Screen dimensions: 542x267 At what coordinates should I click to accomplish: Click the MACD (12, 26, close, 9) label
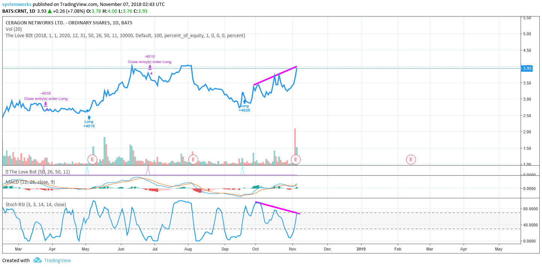(30, 182)
